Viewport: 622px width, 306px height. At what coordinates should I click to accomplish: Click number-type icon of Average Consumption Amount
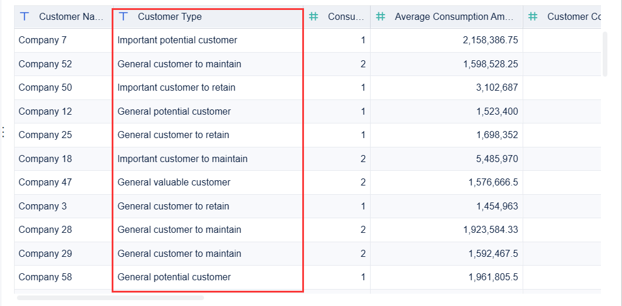[381, 17]
